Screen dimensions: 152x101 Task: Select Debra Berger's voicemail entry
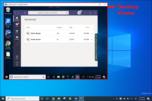pyautogui.click(x=36, y=33)
